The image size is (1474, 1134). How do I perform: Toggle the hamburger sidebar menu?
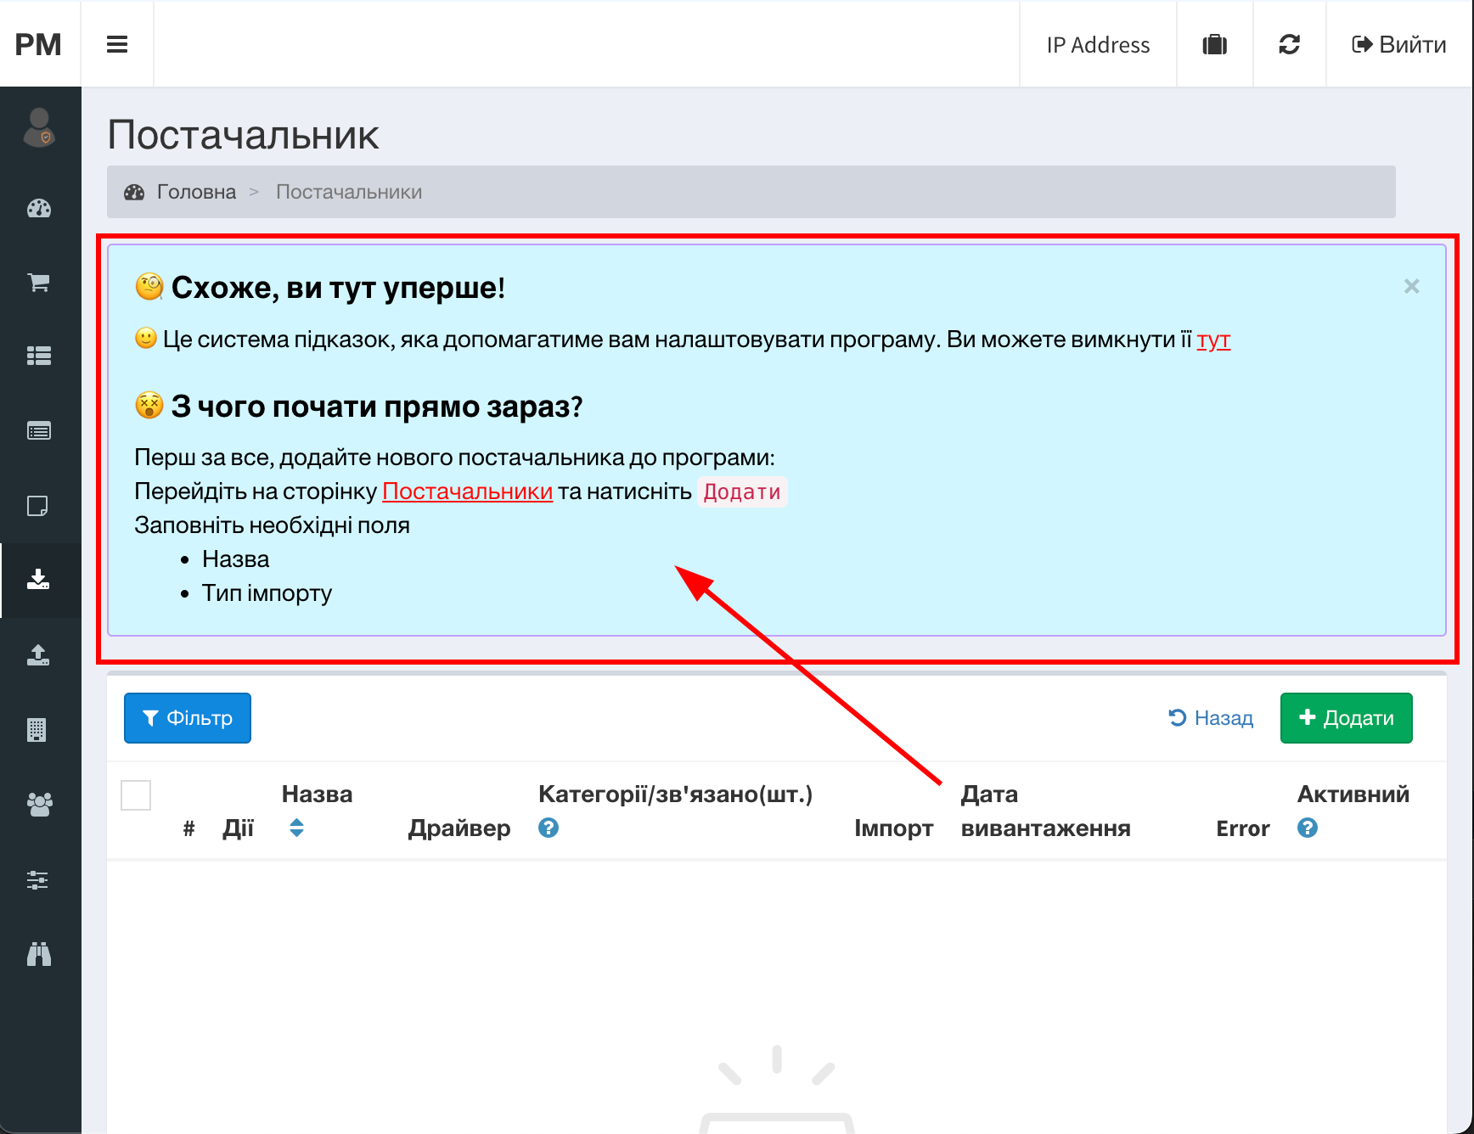(x=117, y=44)
